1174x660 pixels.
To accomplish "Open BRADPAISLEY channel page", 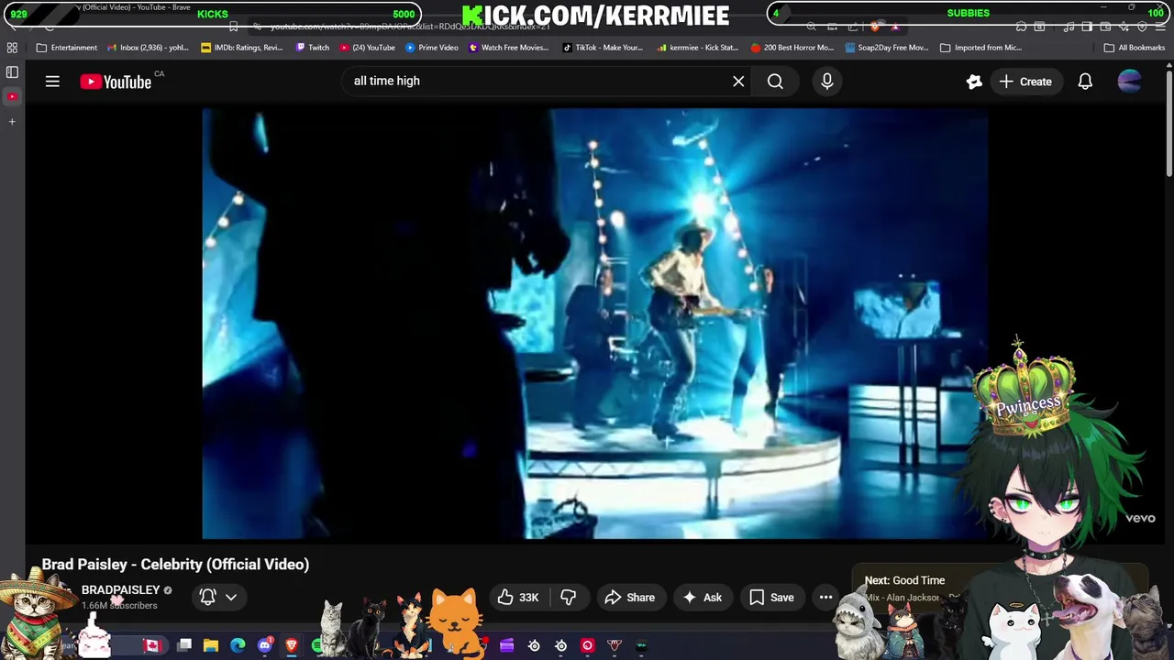I will [x=120, y=590].
